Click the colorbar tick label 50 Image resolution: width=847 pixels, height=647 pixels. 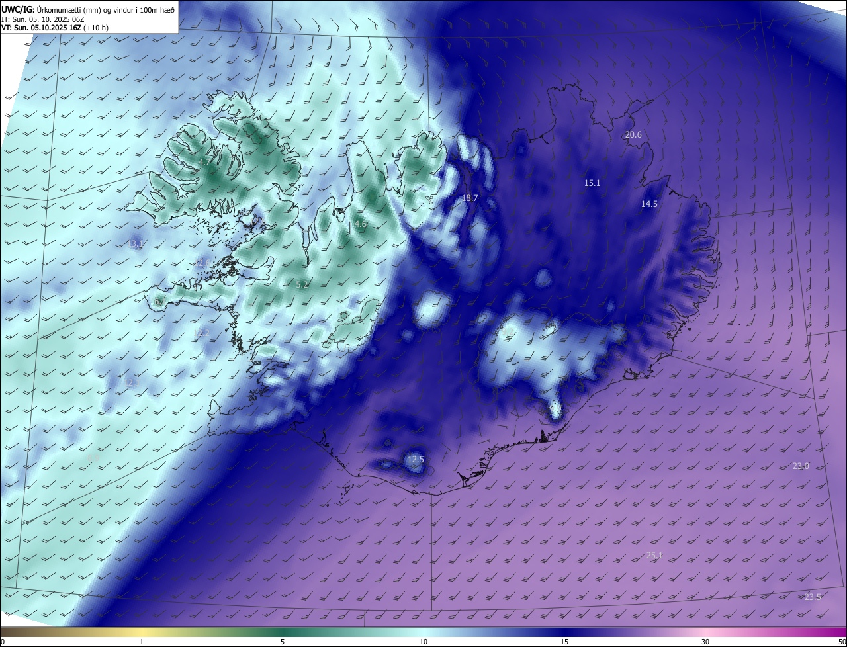tap(842, 642)
